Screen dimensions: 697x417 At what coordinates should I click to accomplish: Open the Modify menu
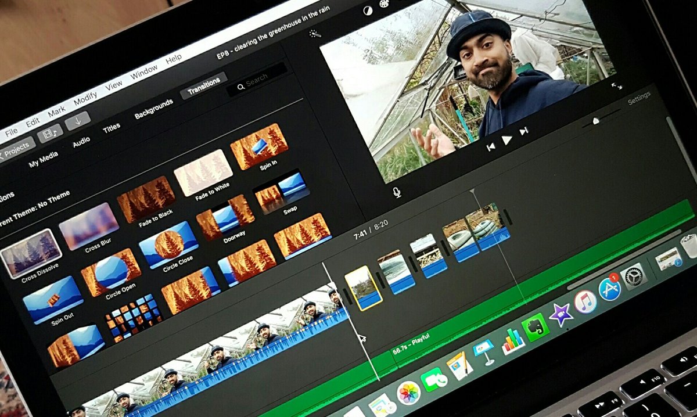tap(85, 99)
